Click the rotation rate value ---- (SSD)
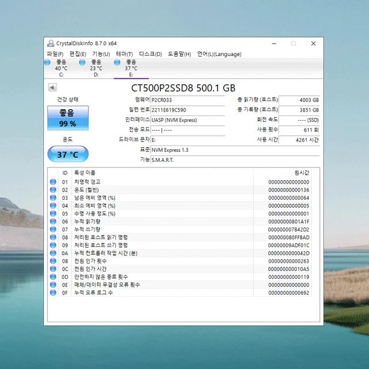Screen dimensions: 369x369 click(x=299, y=120)
